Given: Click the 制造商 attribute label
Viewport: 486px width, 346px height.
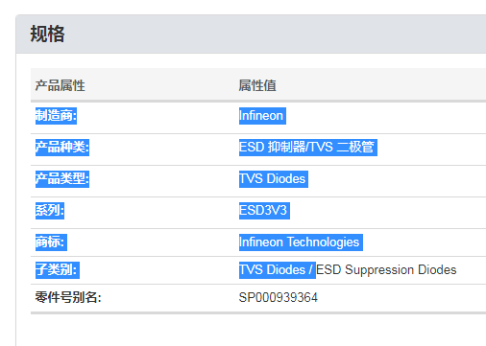Looking at the screenshot, I should pos(56,116).
